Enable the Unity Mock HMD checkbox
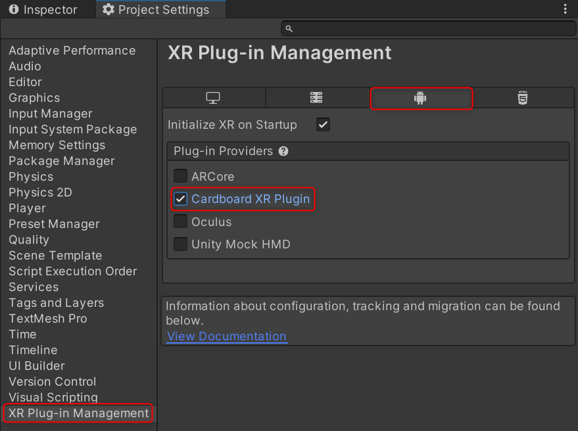The height and width of the screenshot is (431, 578). tap(181, 244)
